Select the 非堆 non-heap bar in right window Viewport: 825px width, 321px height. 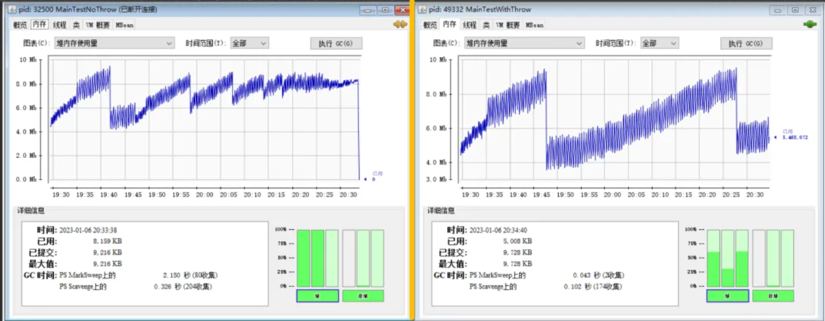773,296
